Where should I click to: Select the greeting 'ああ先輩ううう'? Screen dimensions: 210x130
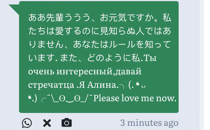[59, 18]
